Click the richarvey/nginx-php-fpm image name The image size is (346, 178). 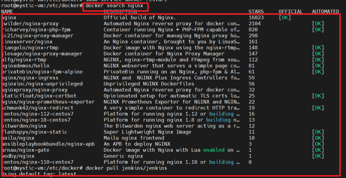point(36,29)
